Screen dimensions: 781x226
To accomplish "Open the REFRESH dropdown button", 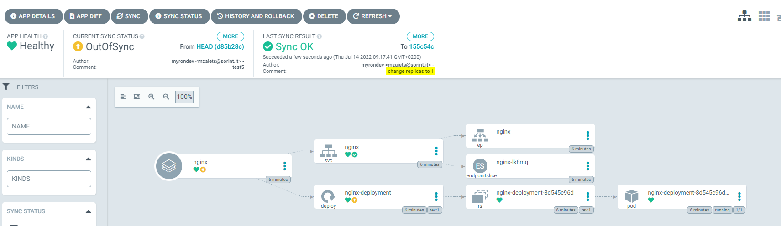I will coord(373,16).
